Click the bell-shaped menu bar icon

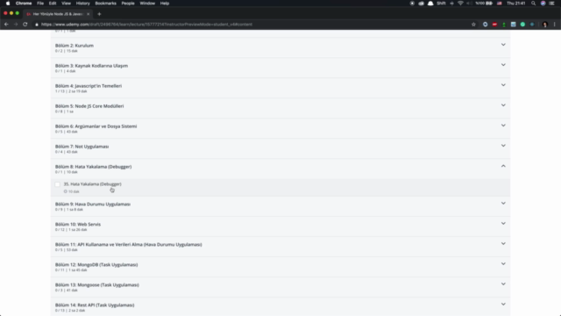point(430,4)
